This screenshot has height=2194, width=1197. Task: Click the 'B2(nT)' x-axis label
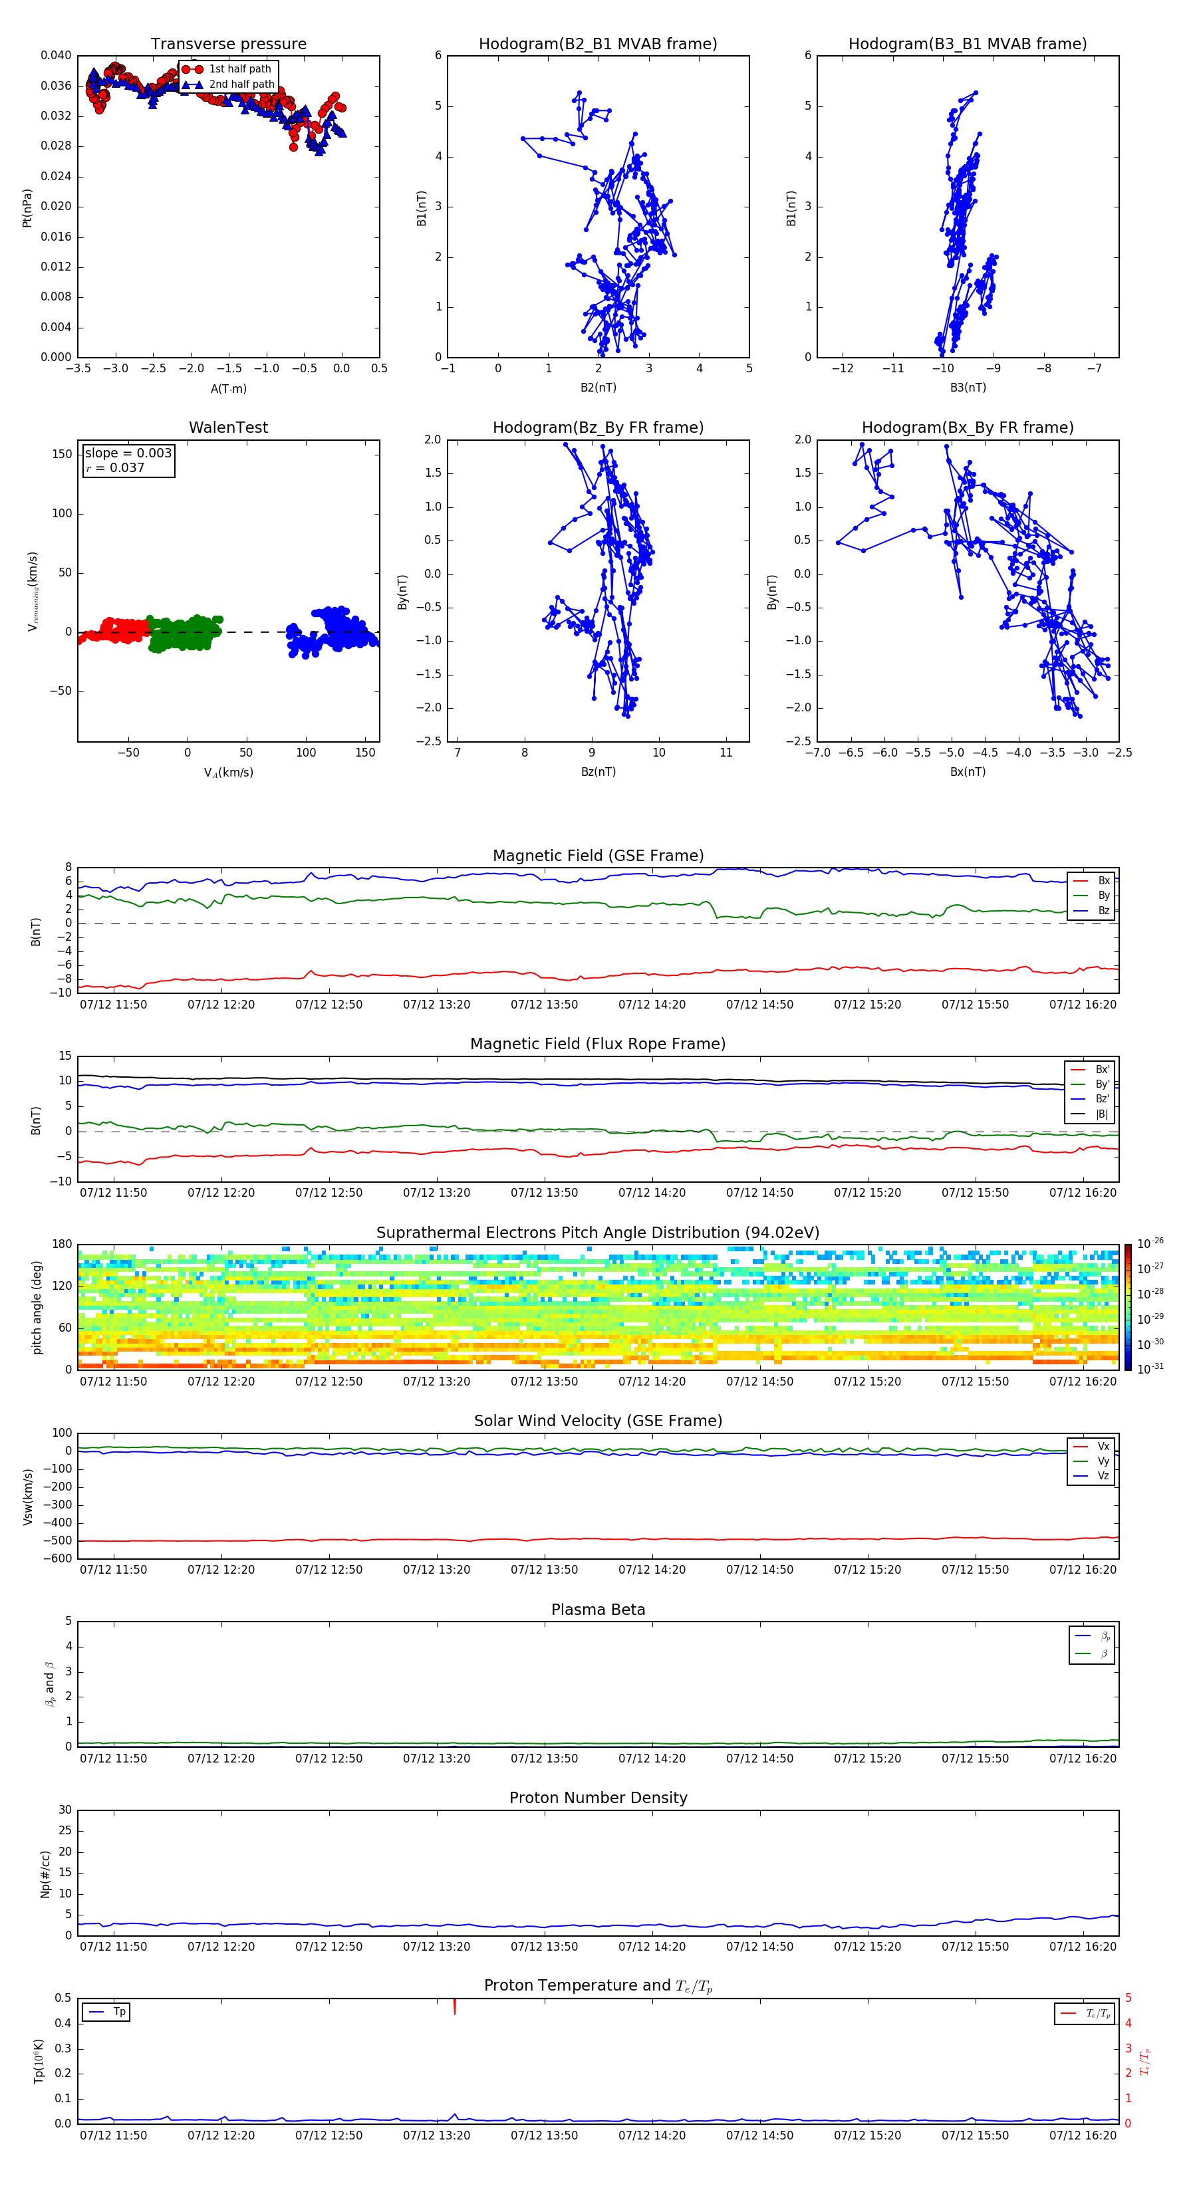coord(598,388)
